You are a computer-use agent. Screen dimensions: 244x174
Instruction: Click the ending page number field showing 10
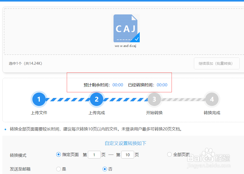(128, 155)
